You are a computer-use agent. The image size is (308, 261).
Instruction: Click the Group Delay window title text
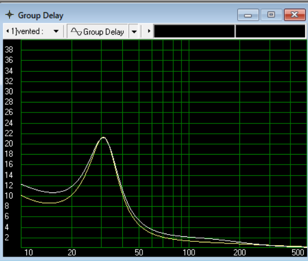click(41, 15)
